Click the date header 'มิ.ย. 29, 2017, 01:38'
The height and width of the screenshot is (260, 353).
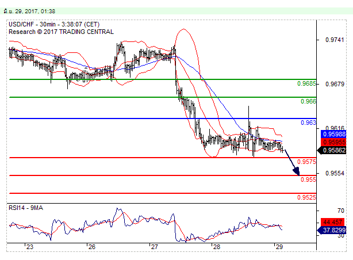[x=29, y=12]
